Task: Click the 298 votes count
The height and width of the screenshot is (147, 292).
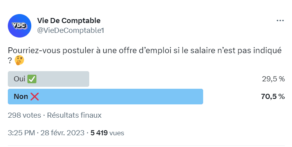Action: [x=24, y=115]
